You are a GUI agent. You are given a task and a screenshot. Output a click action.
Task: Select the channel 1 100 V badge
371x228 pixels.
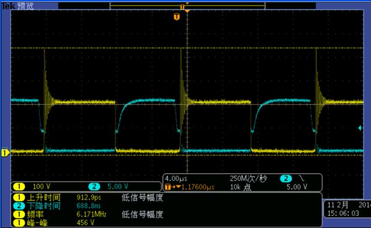tap(19, 186)
